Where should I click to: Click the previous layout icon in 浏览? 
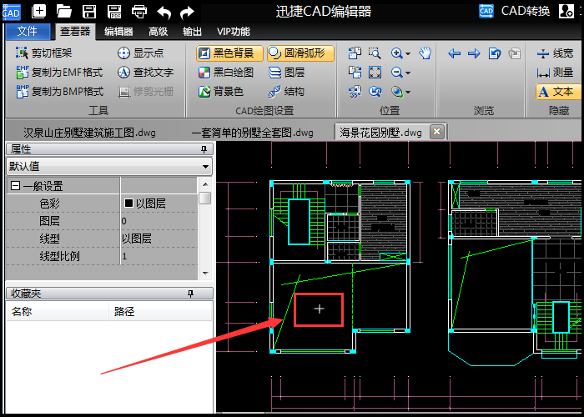tap(494, 53)
